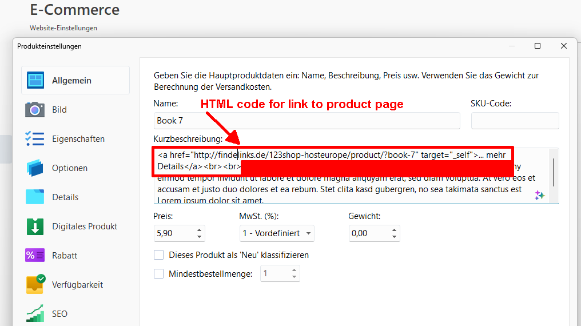Image resolution: width=581 pixels, height=326 pixels.
Task: Select the Bild camera icon
Action: (x=35, y=110)
